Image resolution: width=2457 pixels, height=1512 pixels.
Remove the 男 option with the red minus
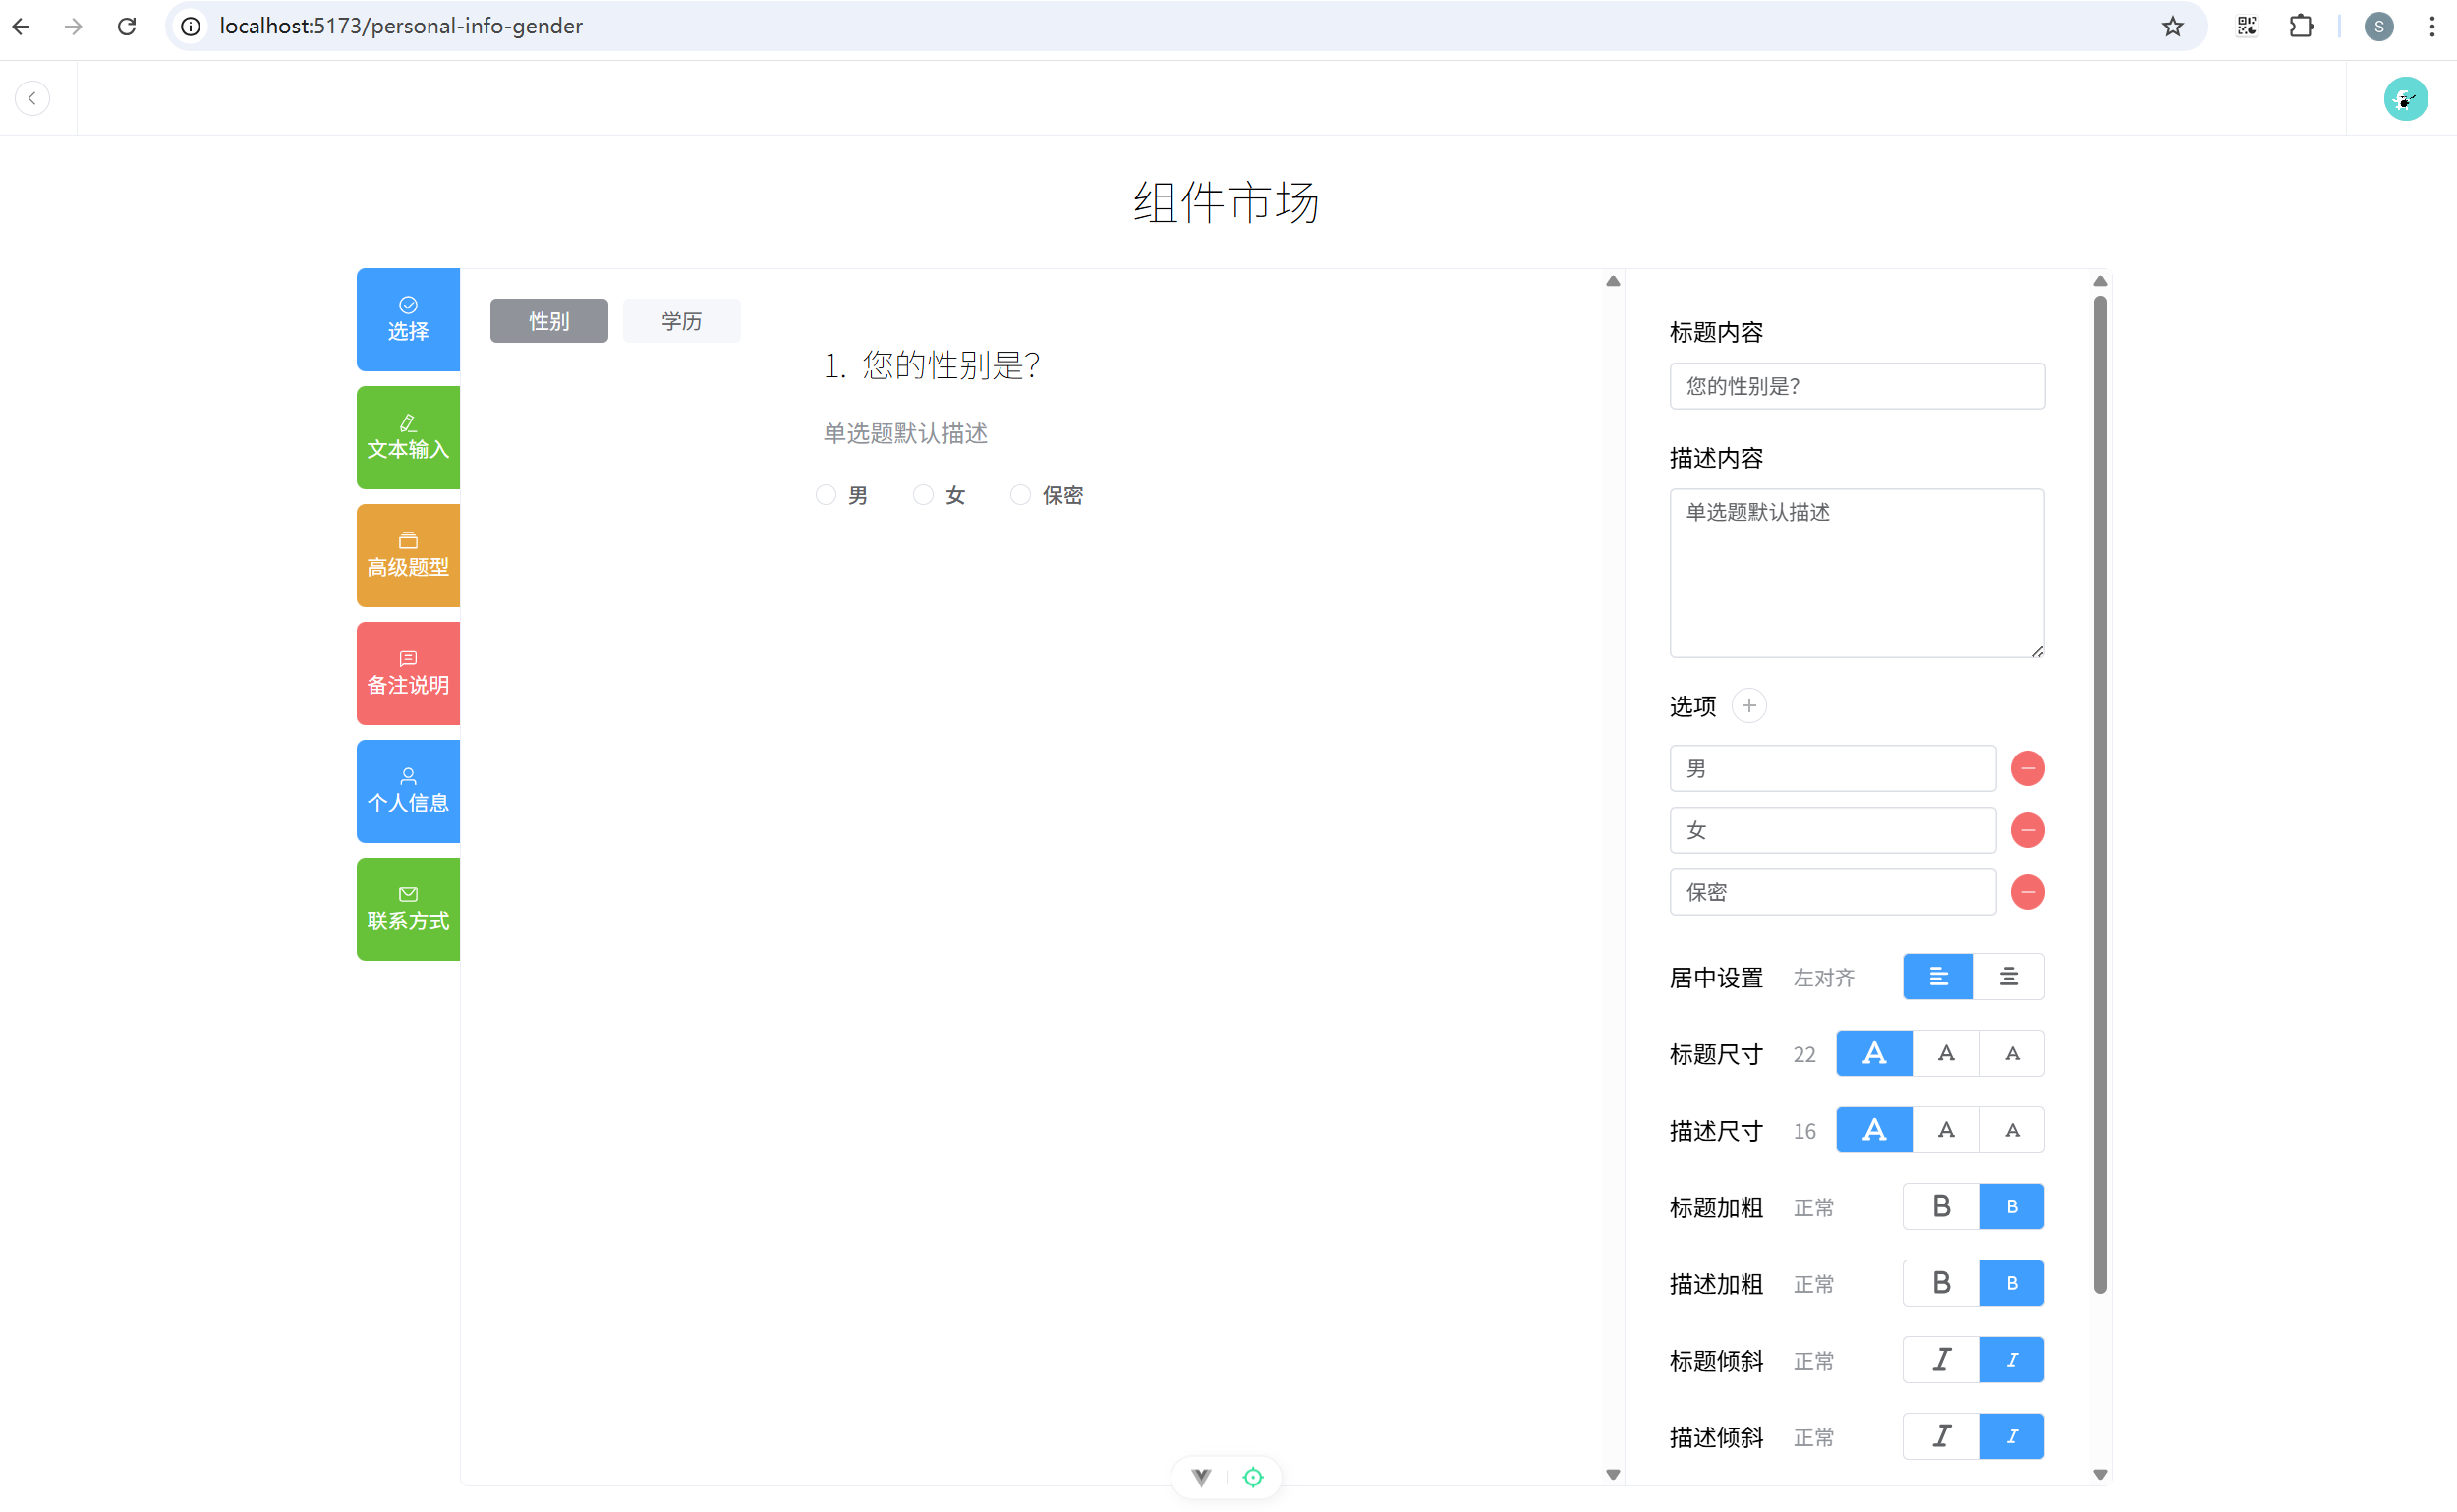point(2027,768)
